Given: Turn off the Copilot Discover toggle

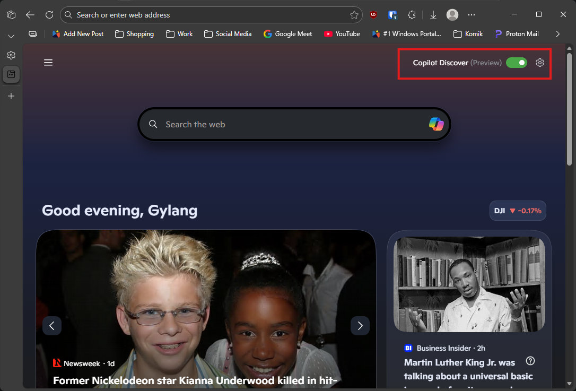Looking at the screenshot, I should pos(516,63).
